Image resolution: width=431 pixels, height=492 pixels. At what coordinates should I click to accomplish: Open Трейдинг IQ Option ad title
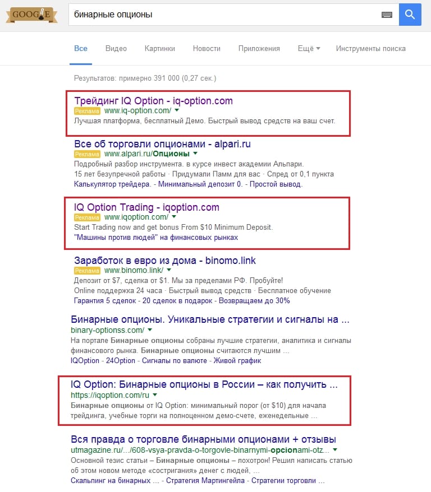pos(153,101)
